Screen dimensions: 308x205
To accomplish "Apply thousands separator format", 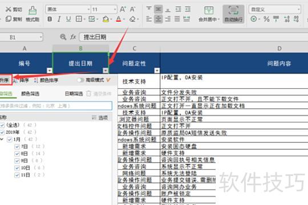I will (276, 19).
